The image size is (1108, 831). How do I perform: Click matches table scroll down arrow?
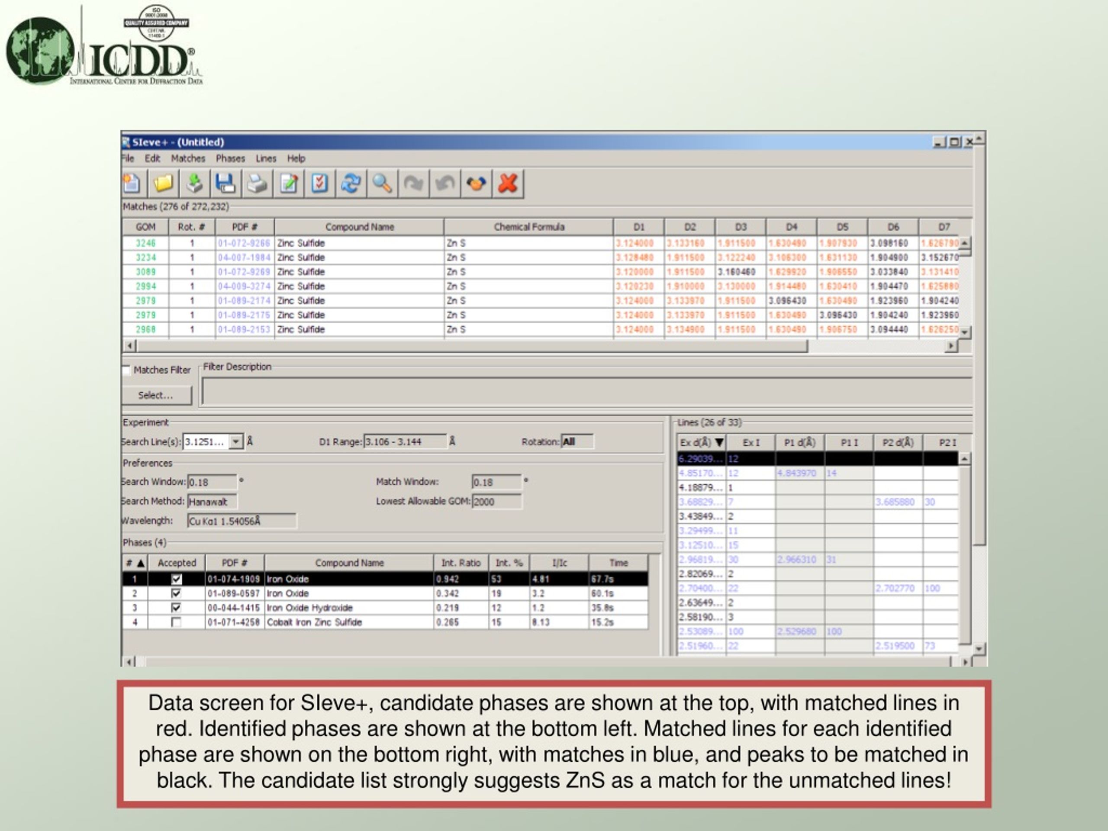point(965,332)
